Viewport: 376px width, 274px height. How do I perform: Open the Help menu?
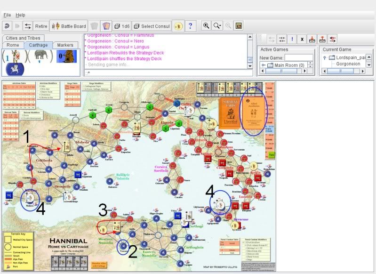coord(20,15)
